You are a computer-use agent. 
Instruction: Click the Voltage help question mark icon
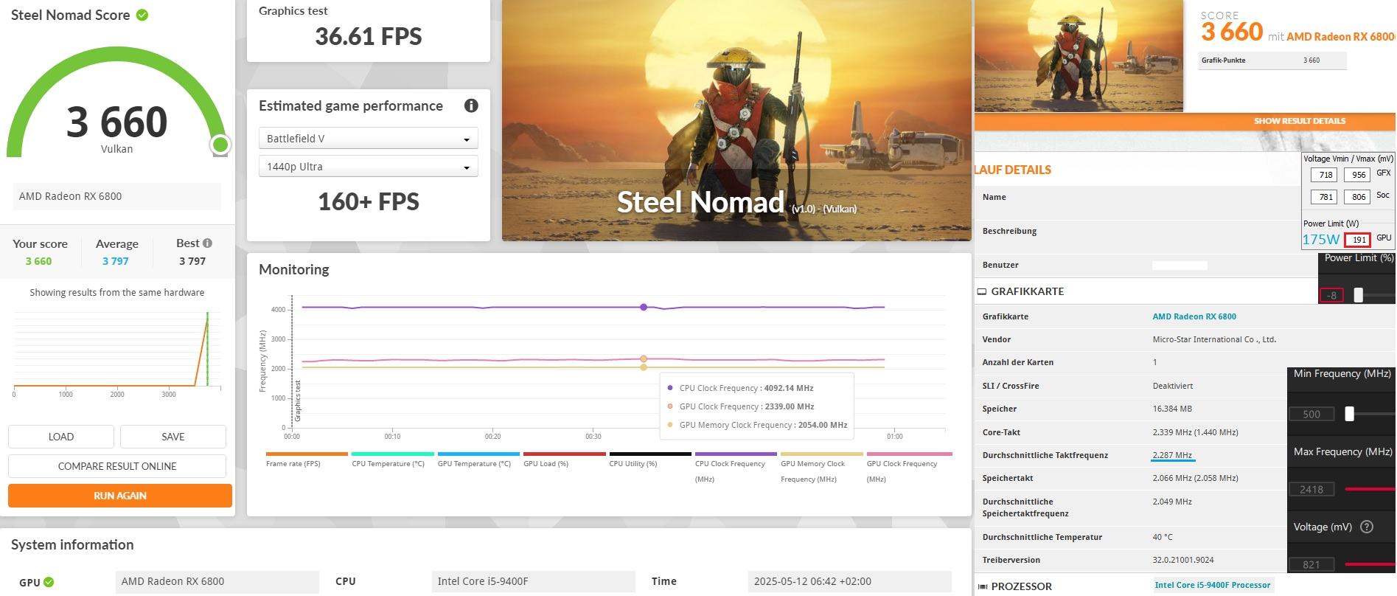[x=1366, y=527]
